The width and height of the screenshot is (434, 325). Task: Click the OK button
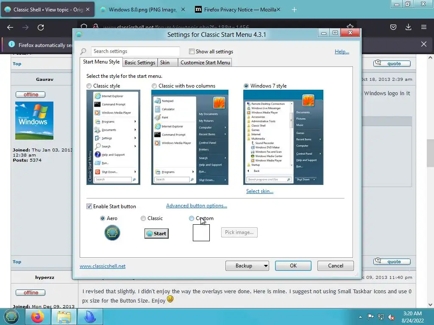(x=293, y=266)
